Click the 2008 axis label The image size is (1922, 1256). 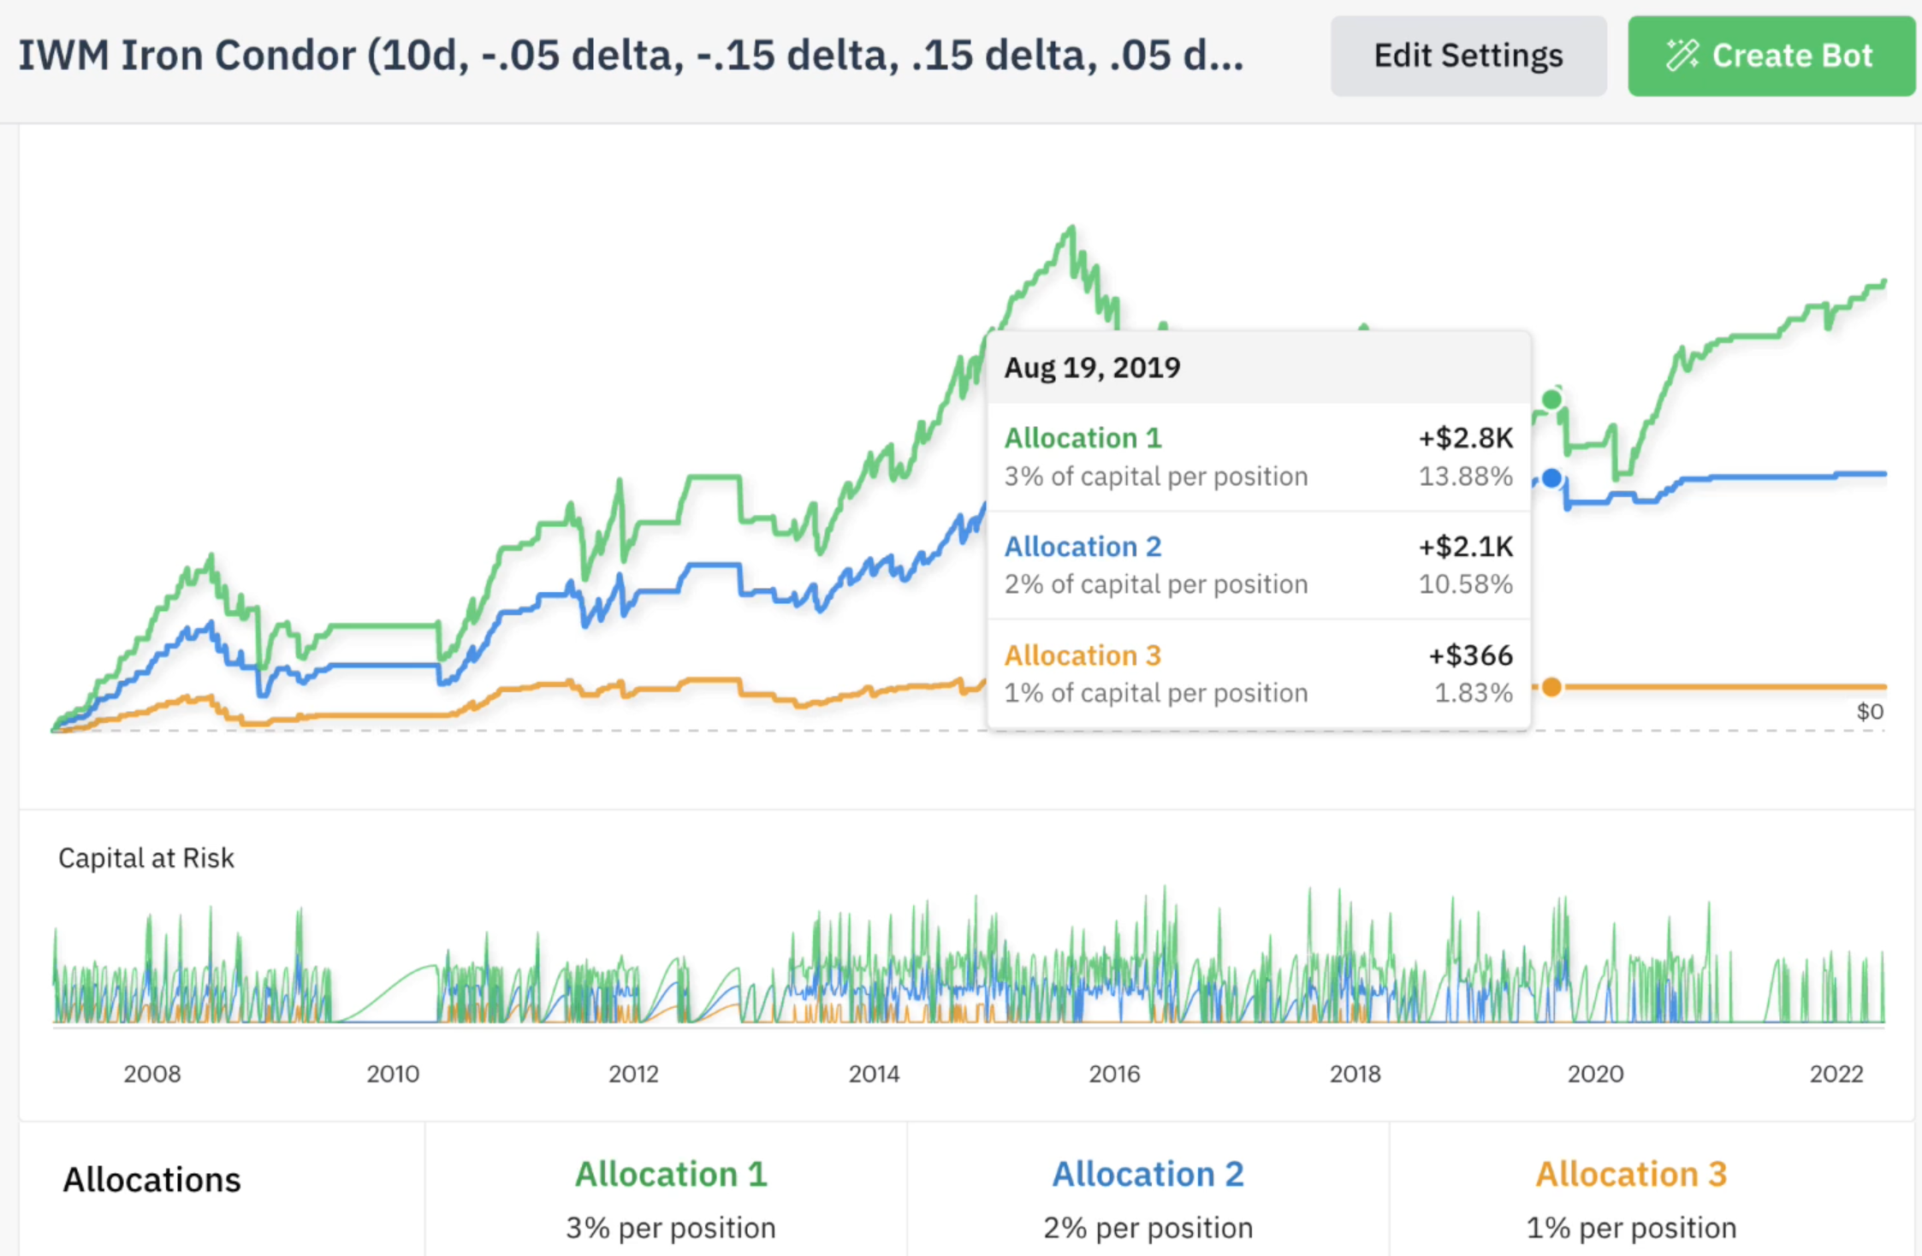152,1075
